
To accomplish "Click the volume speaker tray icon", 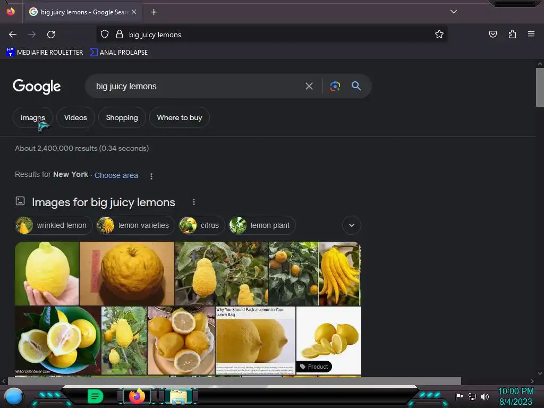I will (x=484, y=396).
